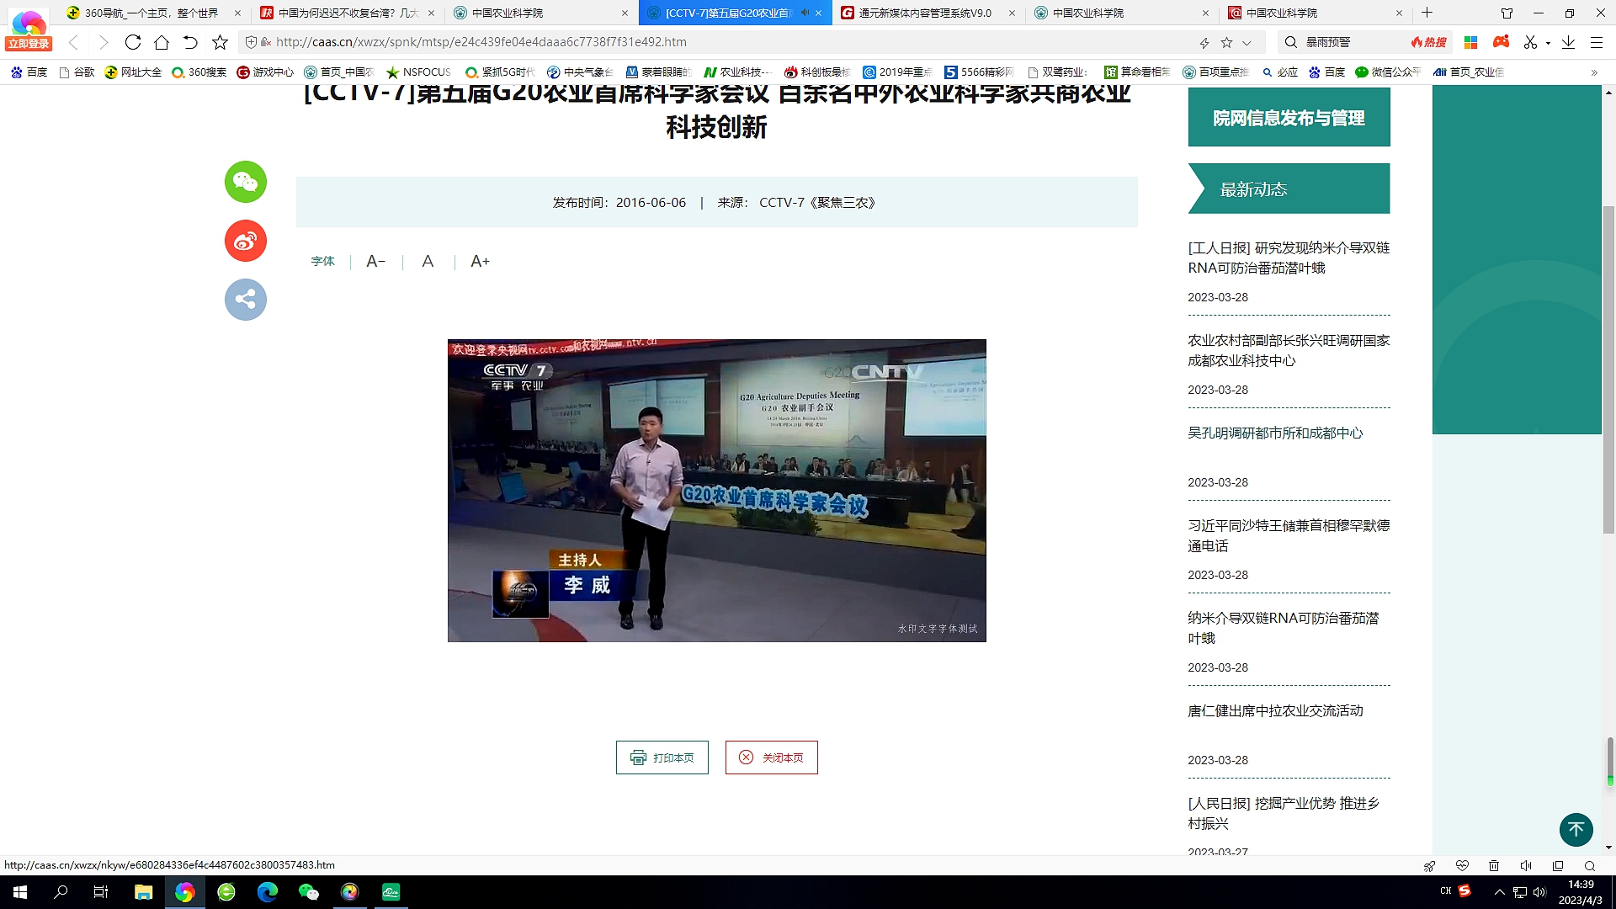Click the 关闭本页 close page button
Screen dimensions: 1616x909
(x=772, y=757)
